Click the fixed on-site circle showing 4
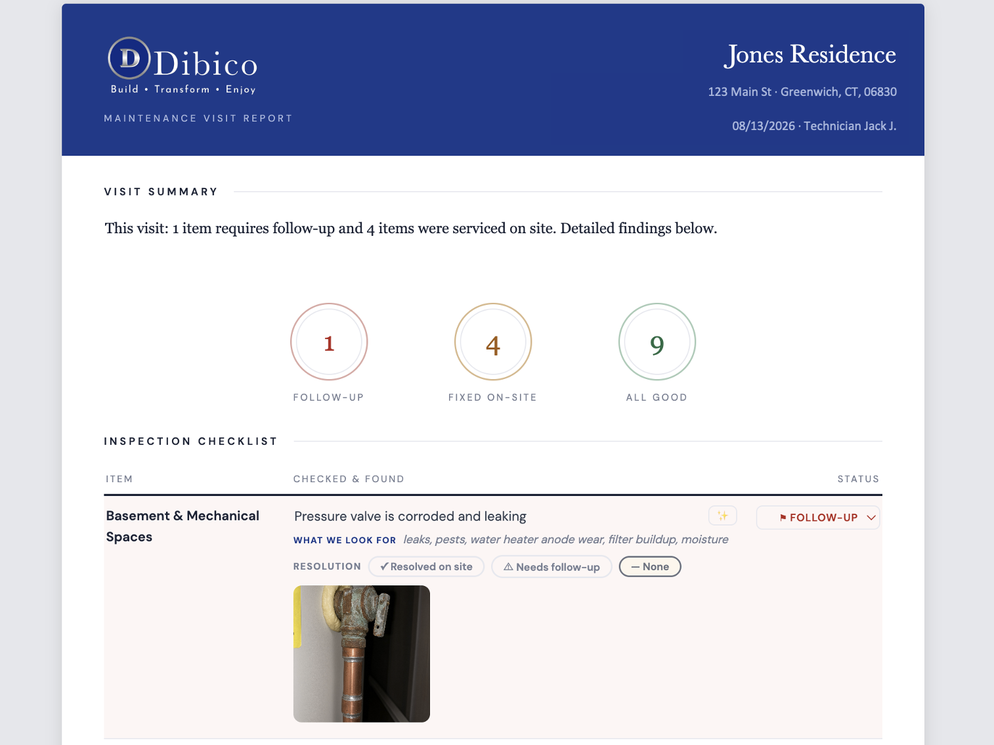The width and height of the screenshot is (994, 745). click(493, 342)
